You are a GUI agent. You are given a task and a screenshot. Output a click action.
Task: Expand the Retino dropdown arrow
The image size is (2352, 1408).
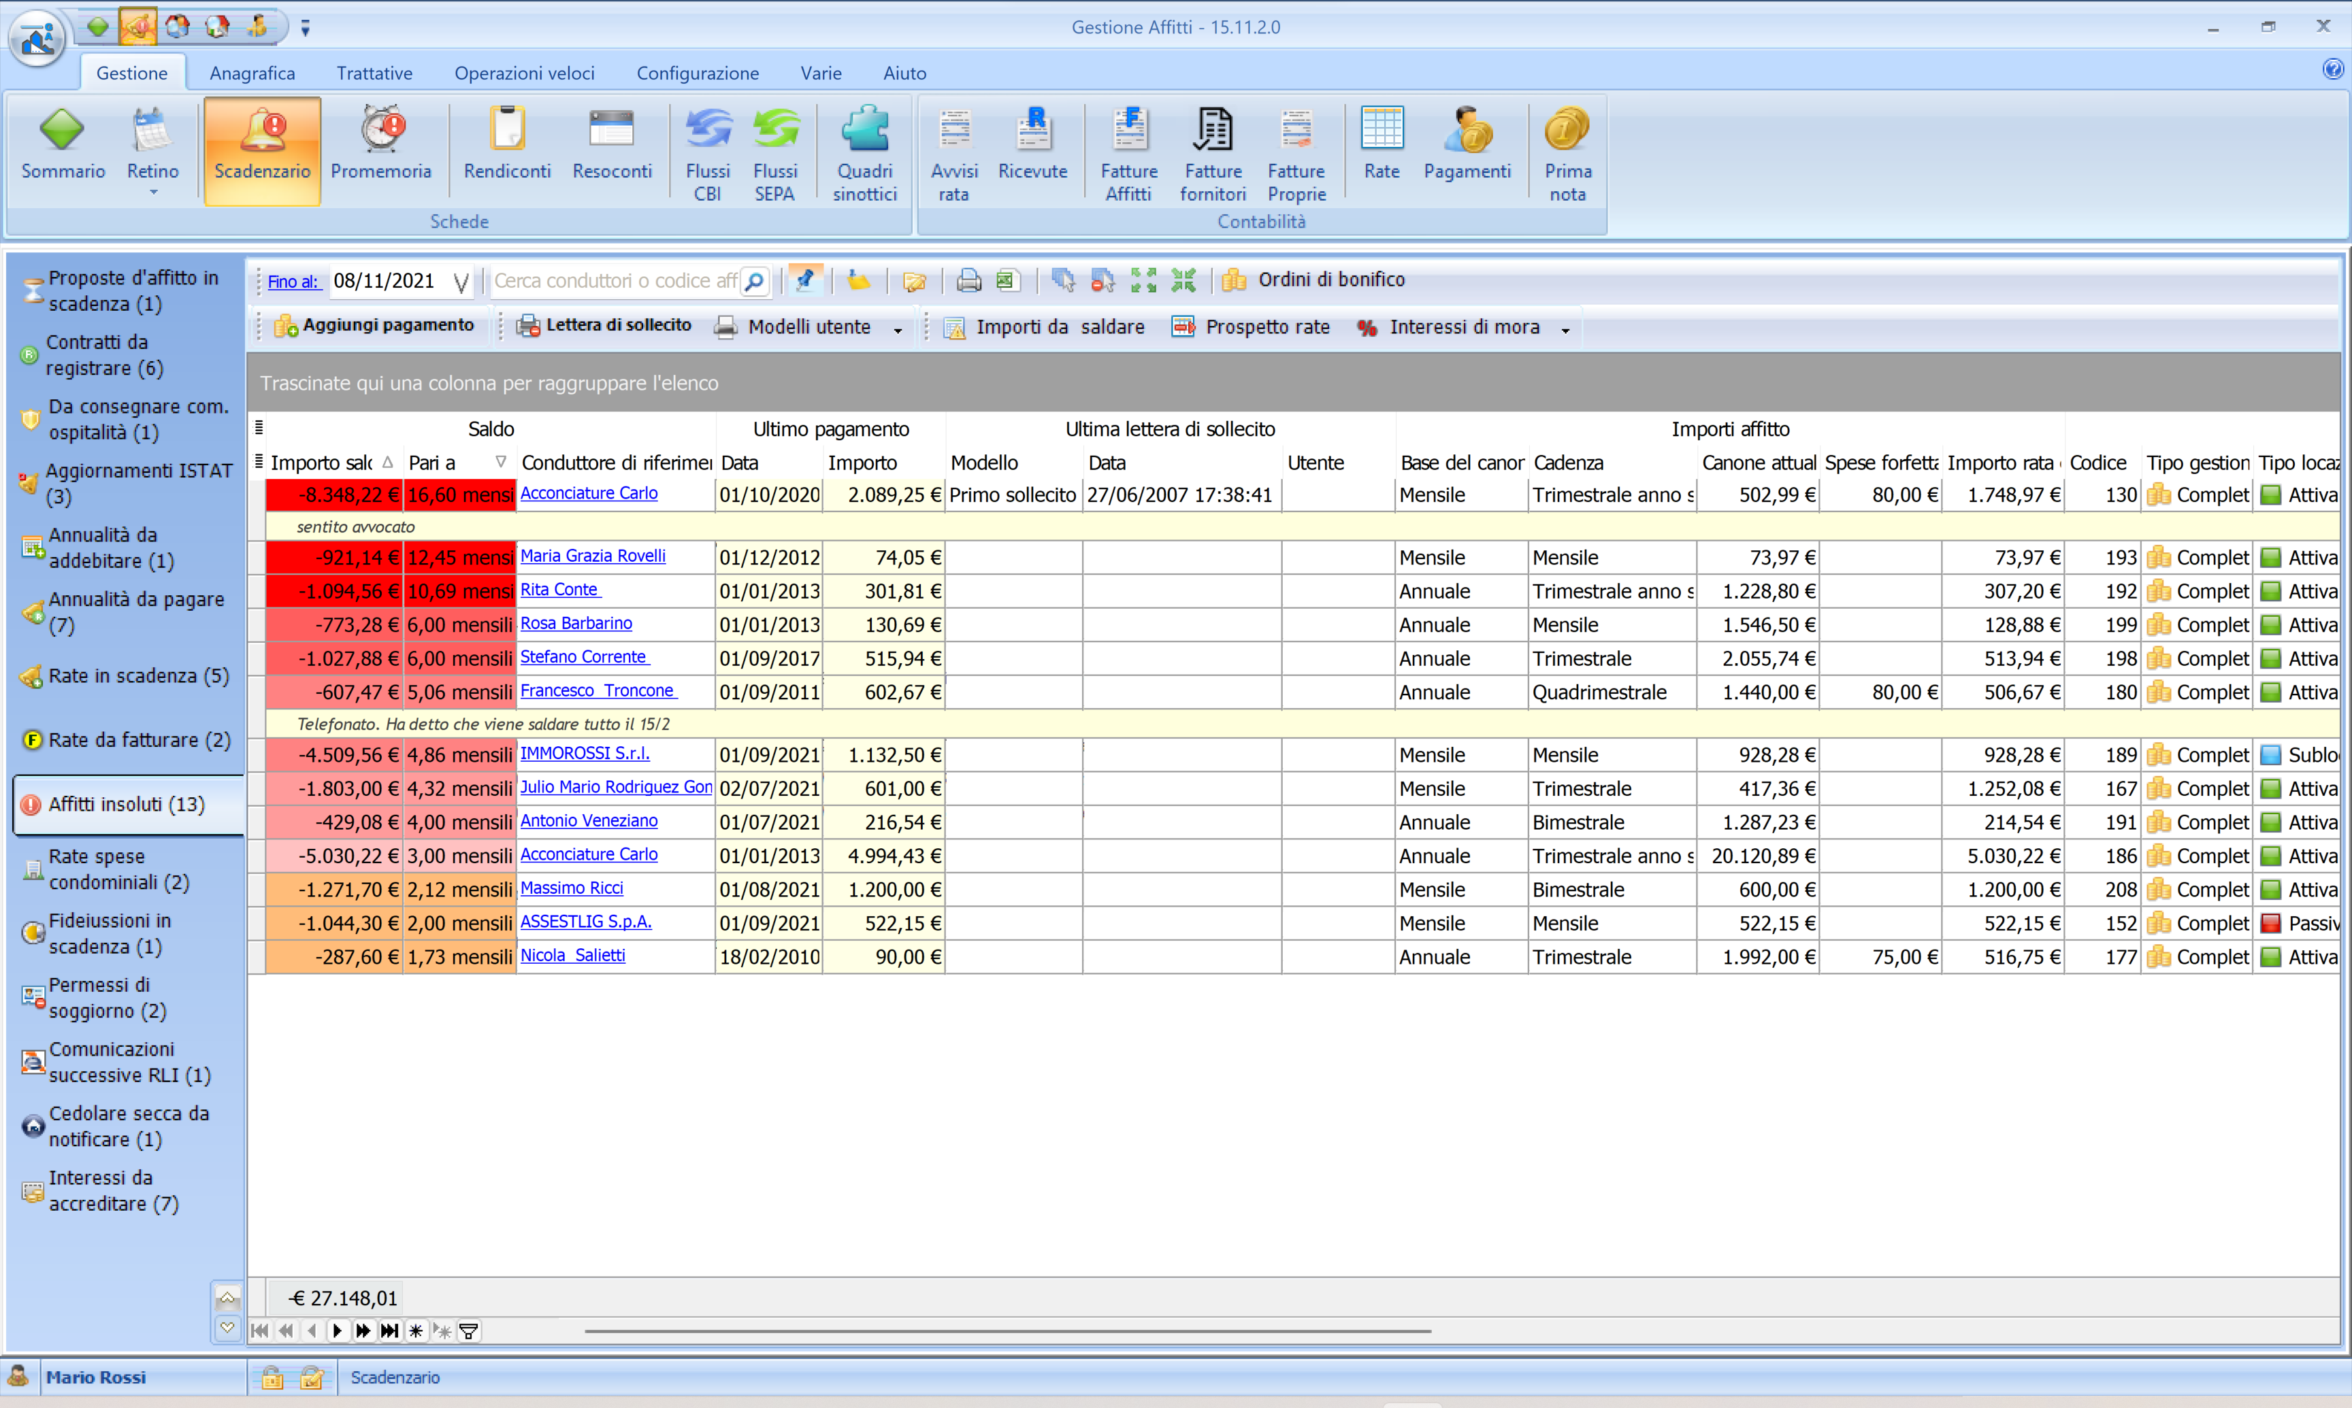coord(153,192)
